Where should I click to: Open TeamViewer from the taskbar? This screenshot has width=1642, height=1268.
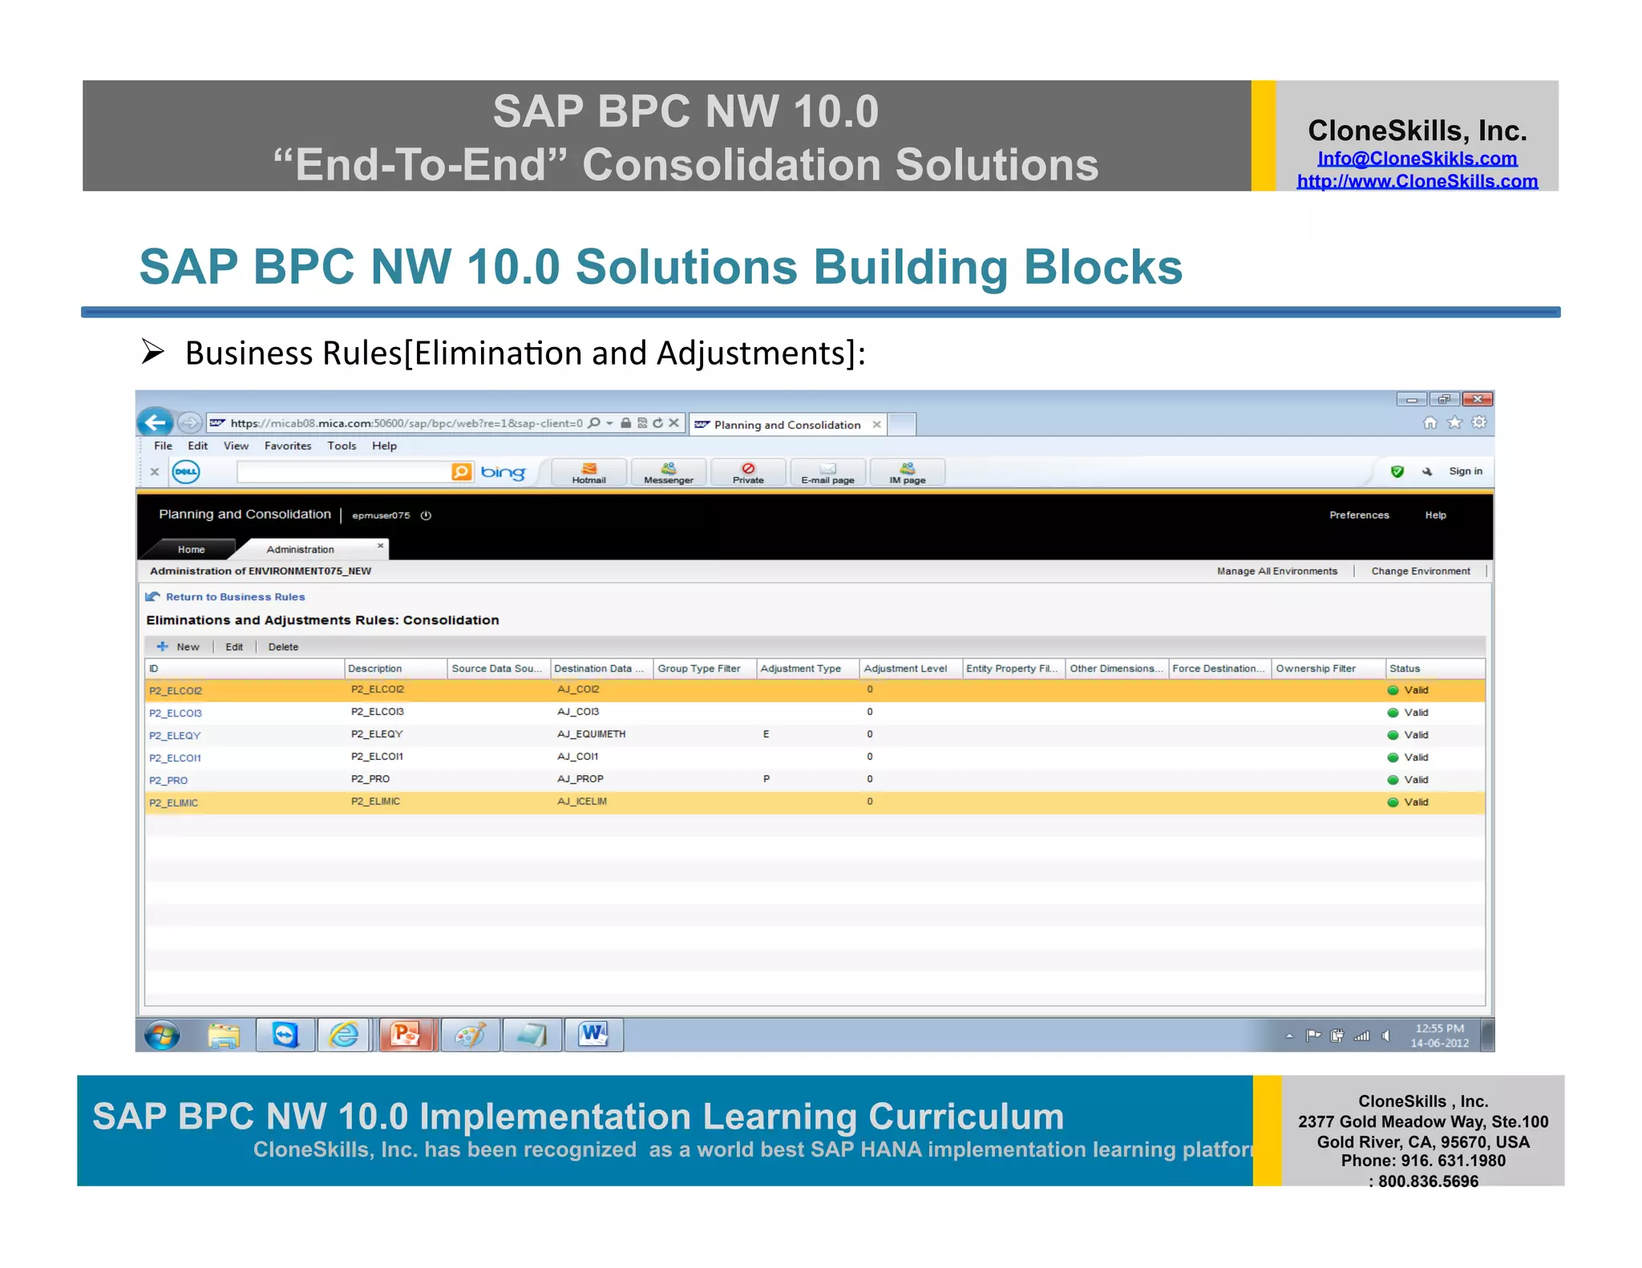click(x=285, y=1036)
